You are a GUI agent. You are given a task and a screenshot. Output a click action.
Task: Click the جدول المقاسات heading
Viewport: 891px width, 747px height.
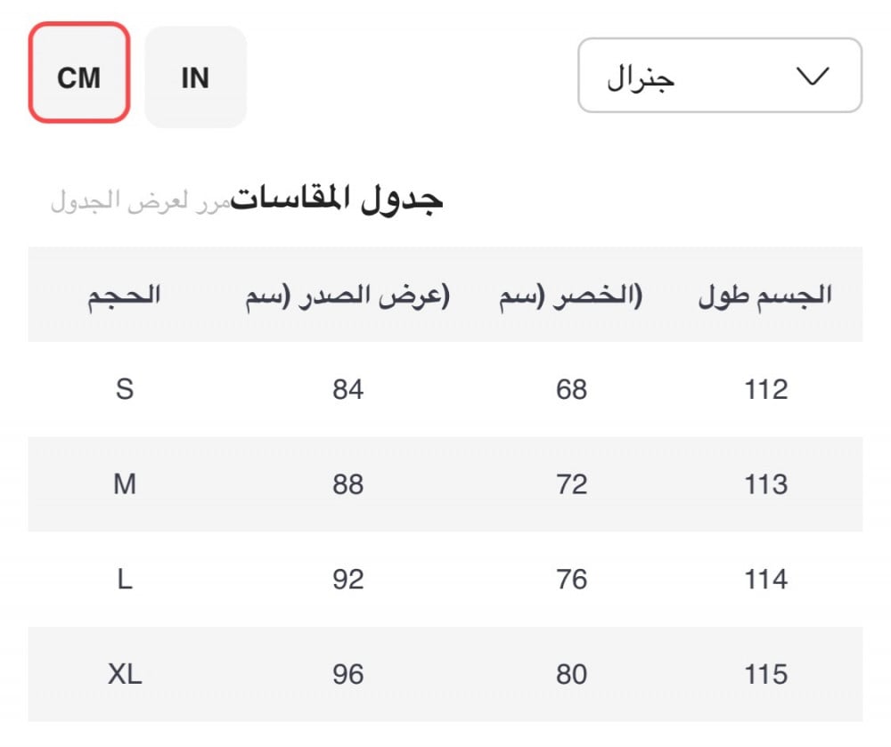(x=338, y=199)
